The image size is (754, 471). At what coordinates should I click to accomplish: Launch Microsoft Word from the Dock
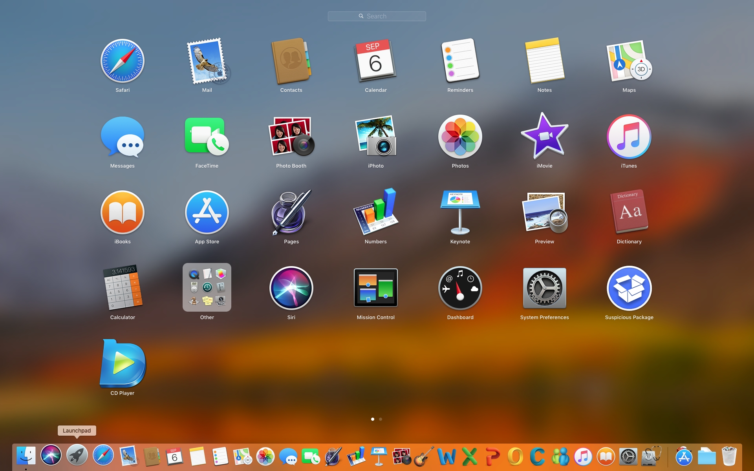[x=447, y=456]
